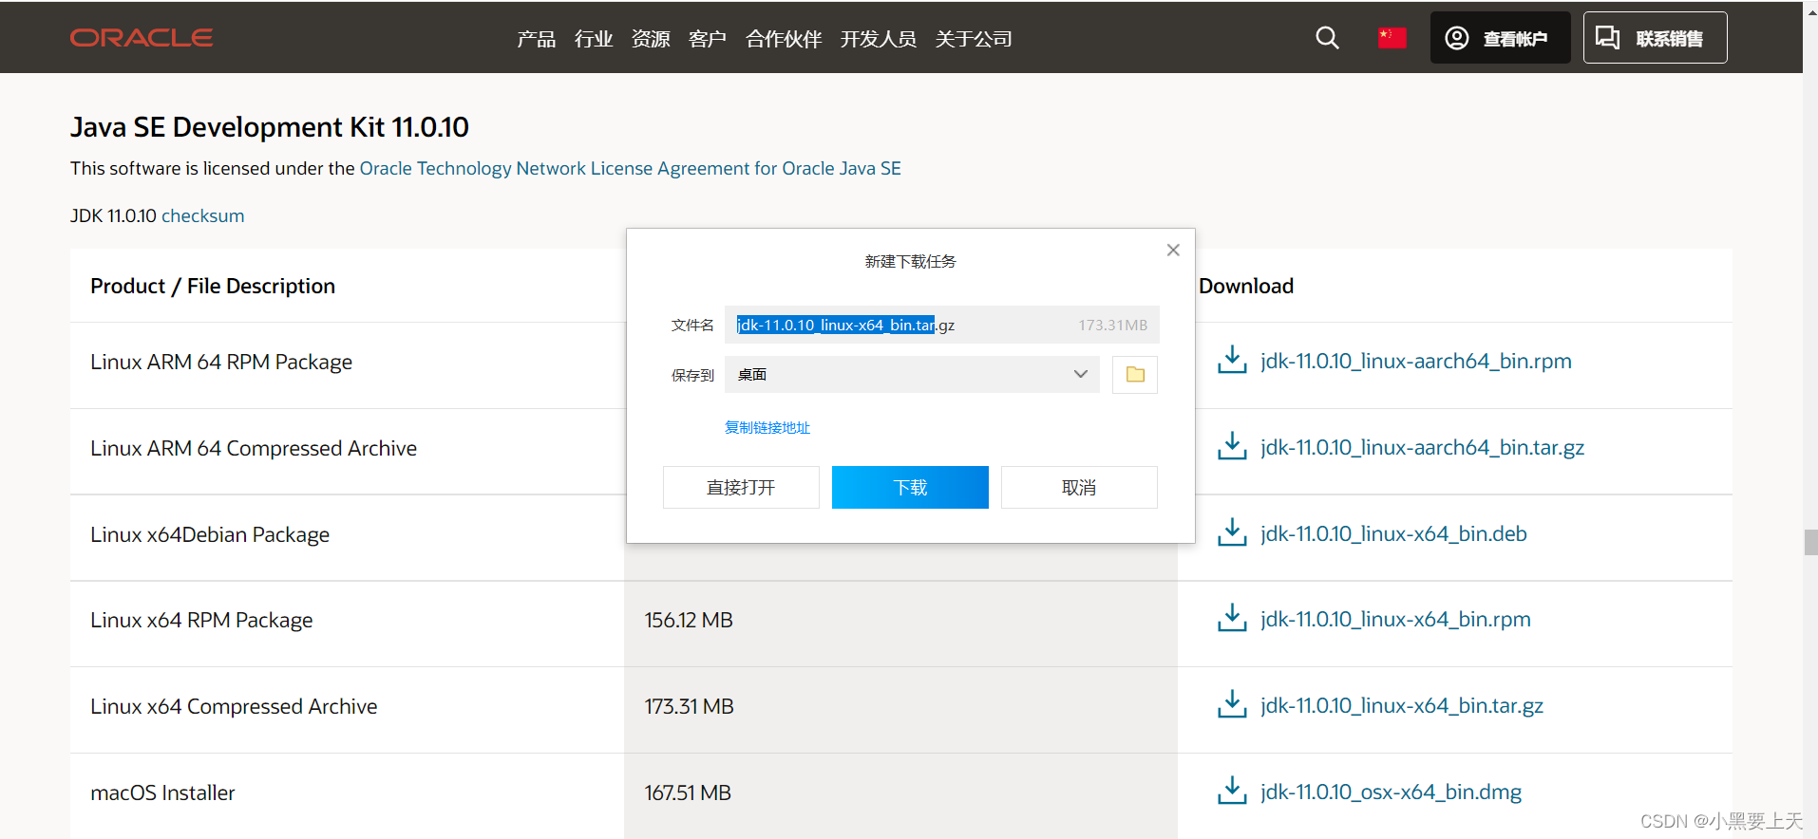Close the 新建下载任务 dialog
Viewport: 1818px width, 839px height.
click(1173, 250)
